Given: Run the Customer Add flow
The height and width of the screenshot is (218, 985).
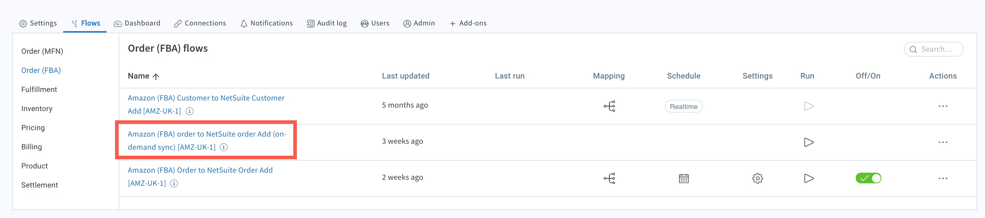Looking at the screenshot, I should click(x=808, y=106).
